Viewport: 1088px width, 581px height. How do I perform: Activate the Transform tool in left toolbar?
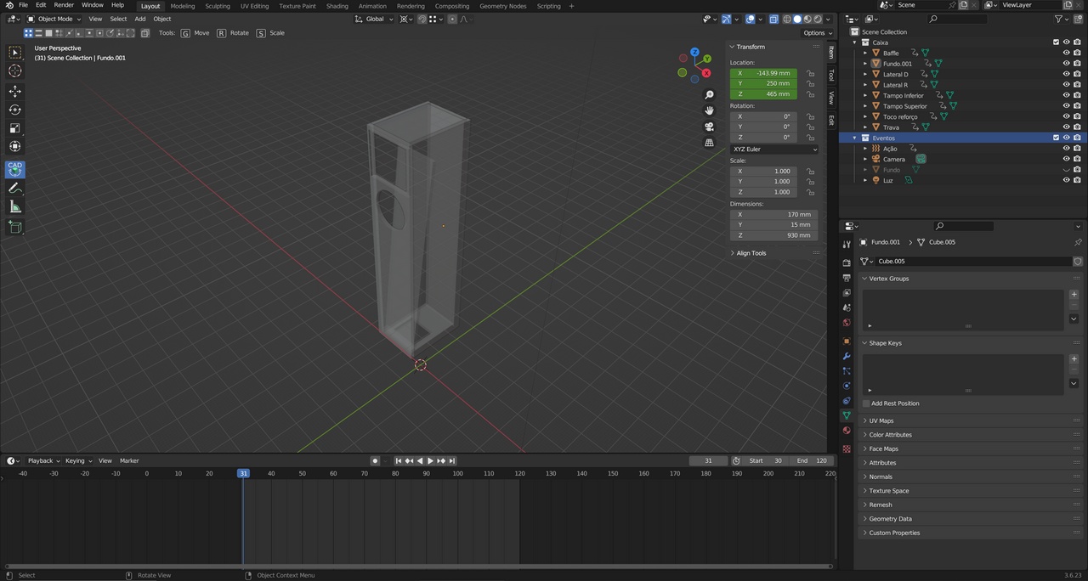14,146
